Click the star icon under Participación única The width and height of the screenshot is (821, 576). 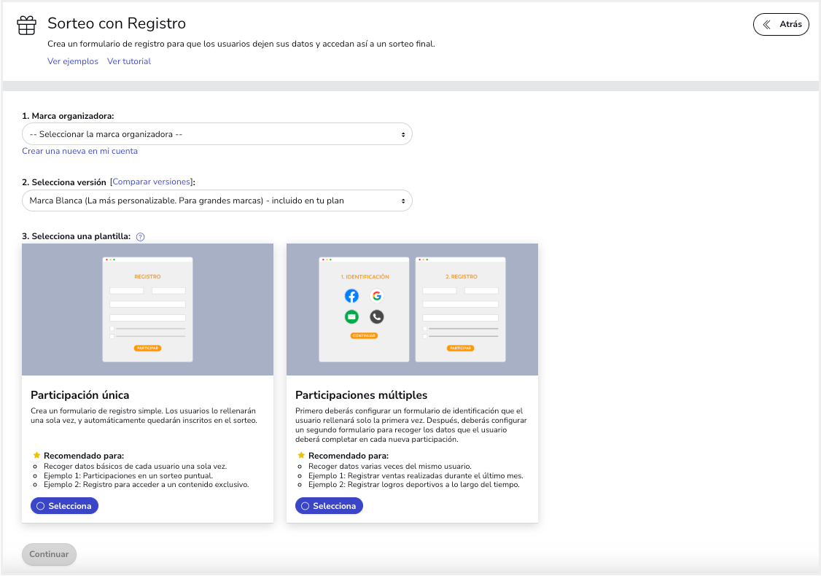point(36,455)
